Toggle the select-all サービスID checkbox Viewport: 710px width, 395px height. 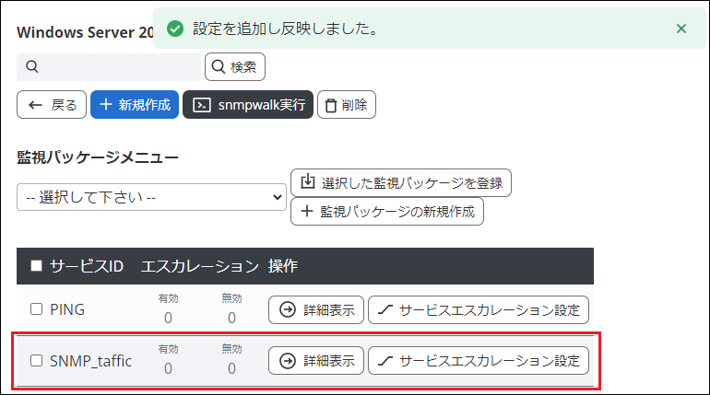click(37, 266)
